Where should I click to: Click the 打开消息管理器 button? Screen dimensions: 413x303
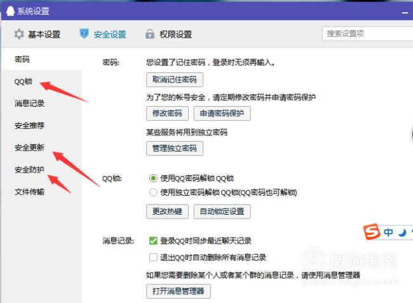pos(179,291)
